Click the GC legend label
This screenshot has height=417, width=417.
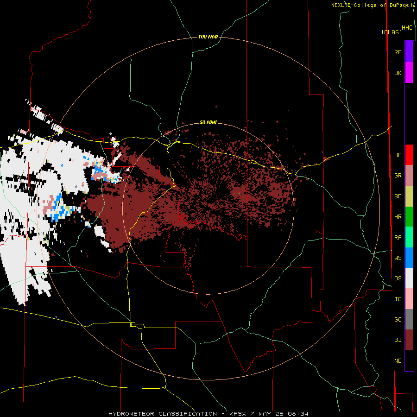(x=398, y=319)
